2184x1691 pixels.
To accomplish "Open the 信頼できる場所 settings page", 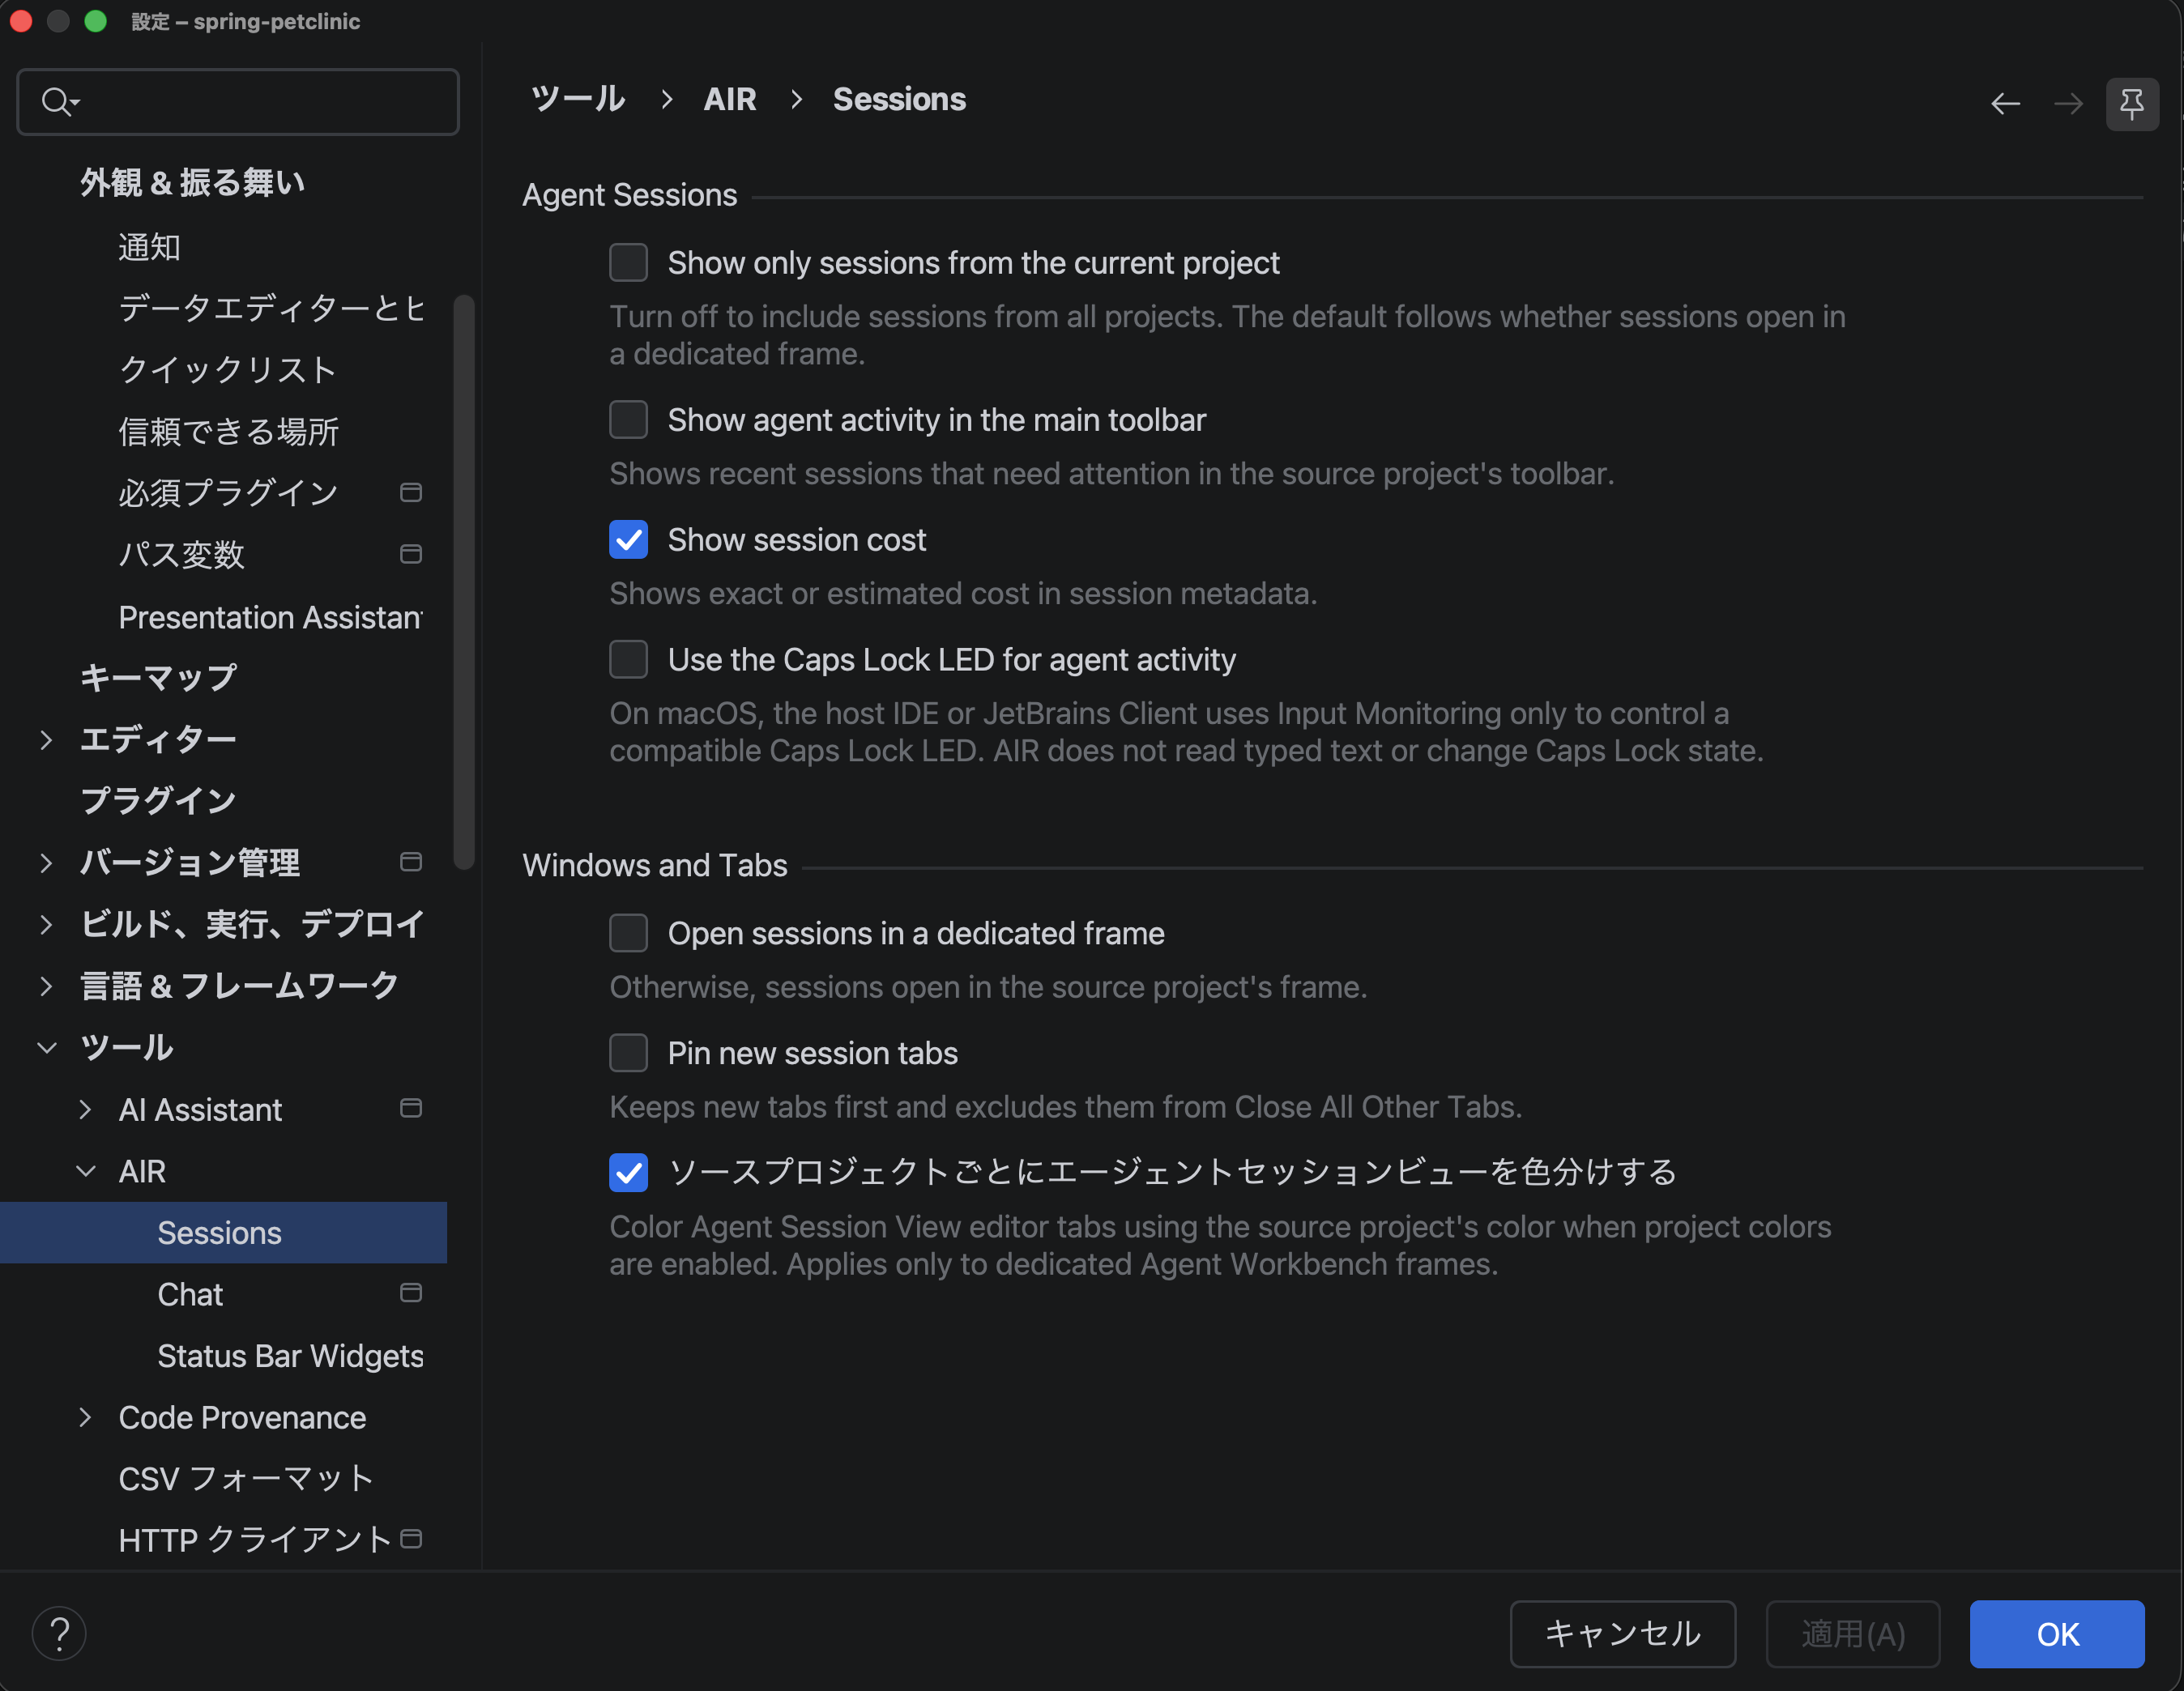I will point(228,432).
